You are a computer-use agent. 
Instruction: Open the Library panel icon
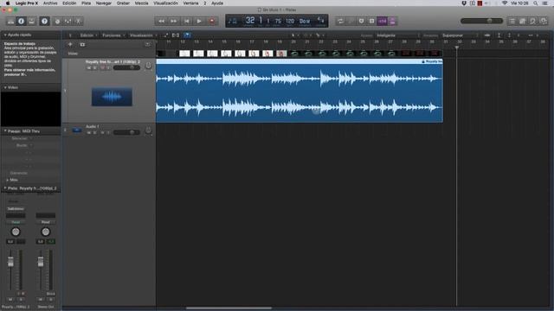(x=11, y=21)
